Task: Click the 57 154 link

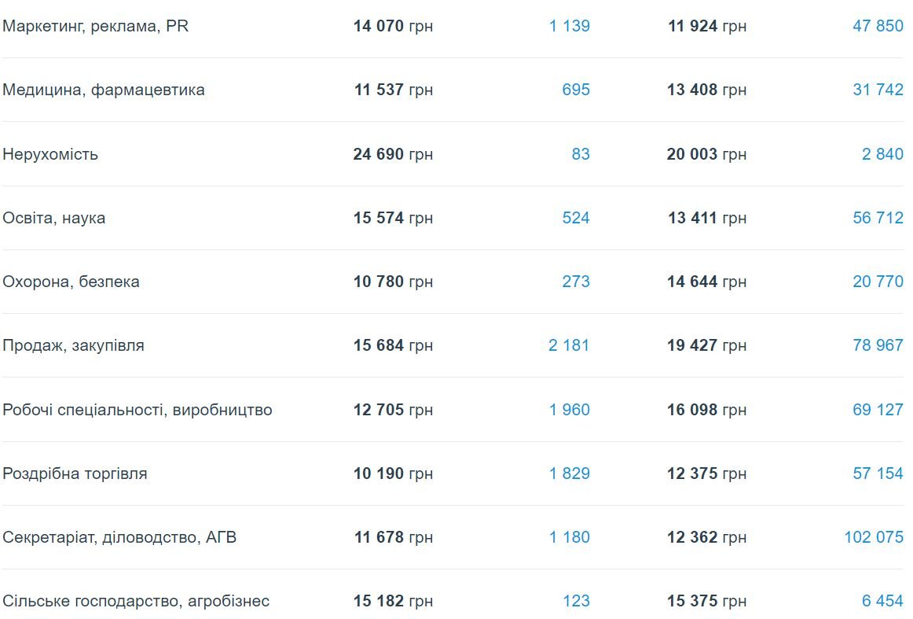Action: (878, 473)
